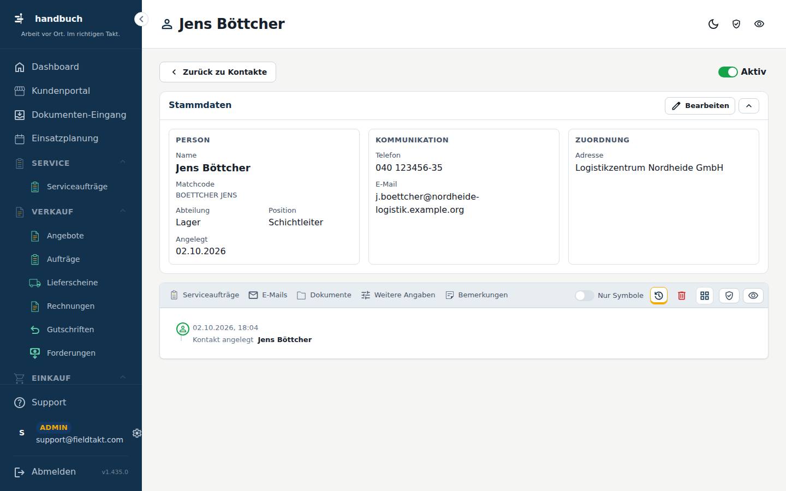Open the Dokumente tab

324,295
